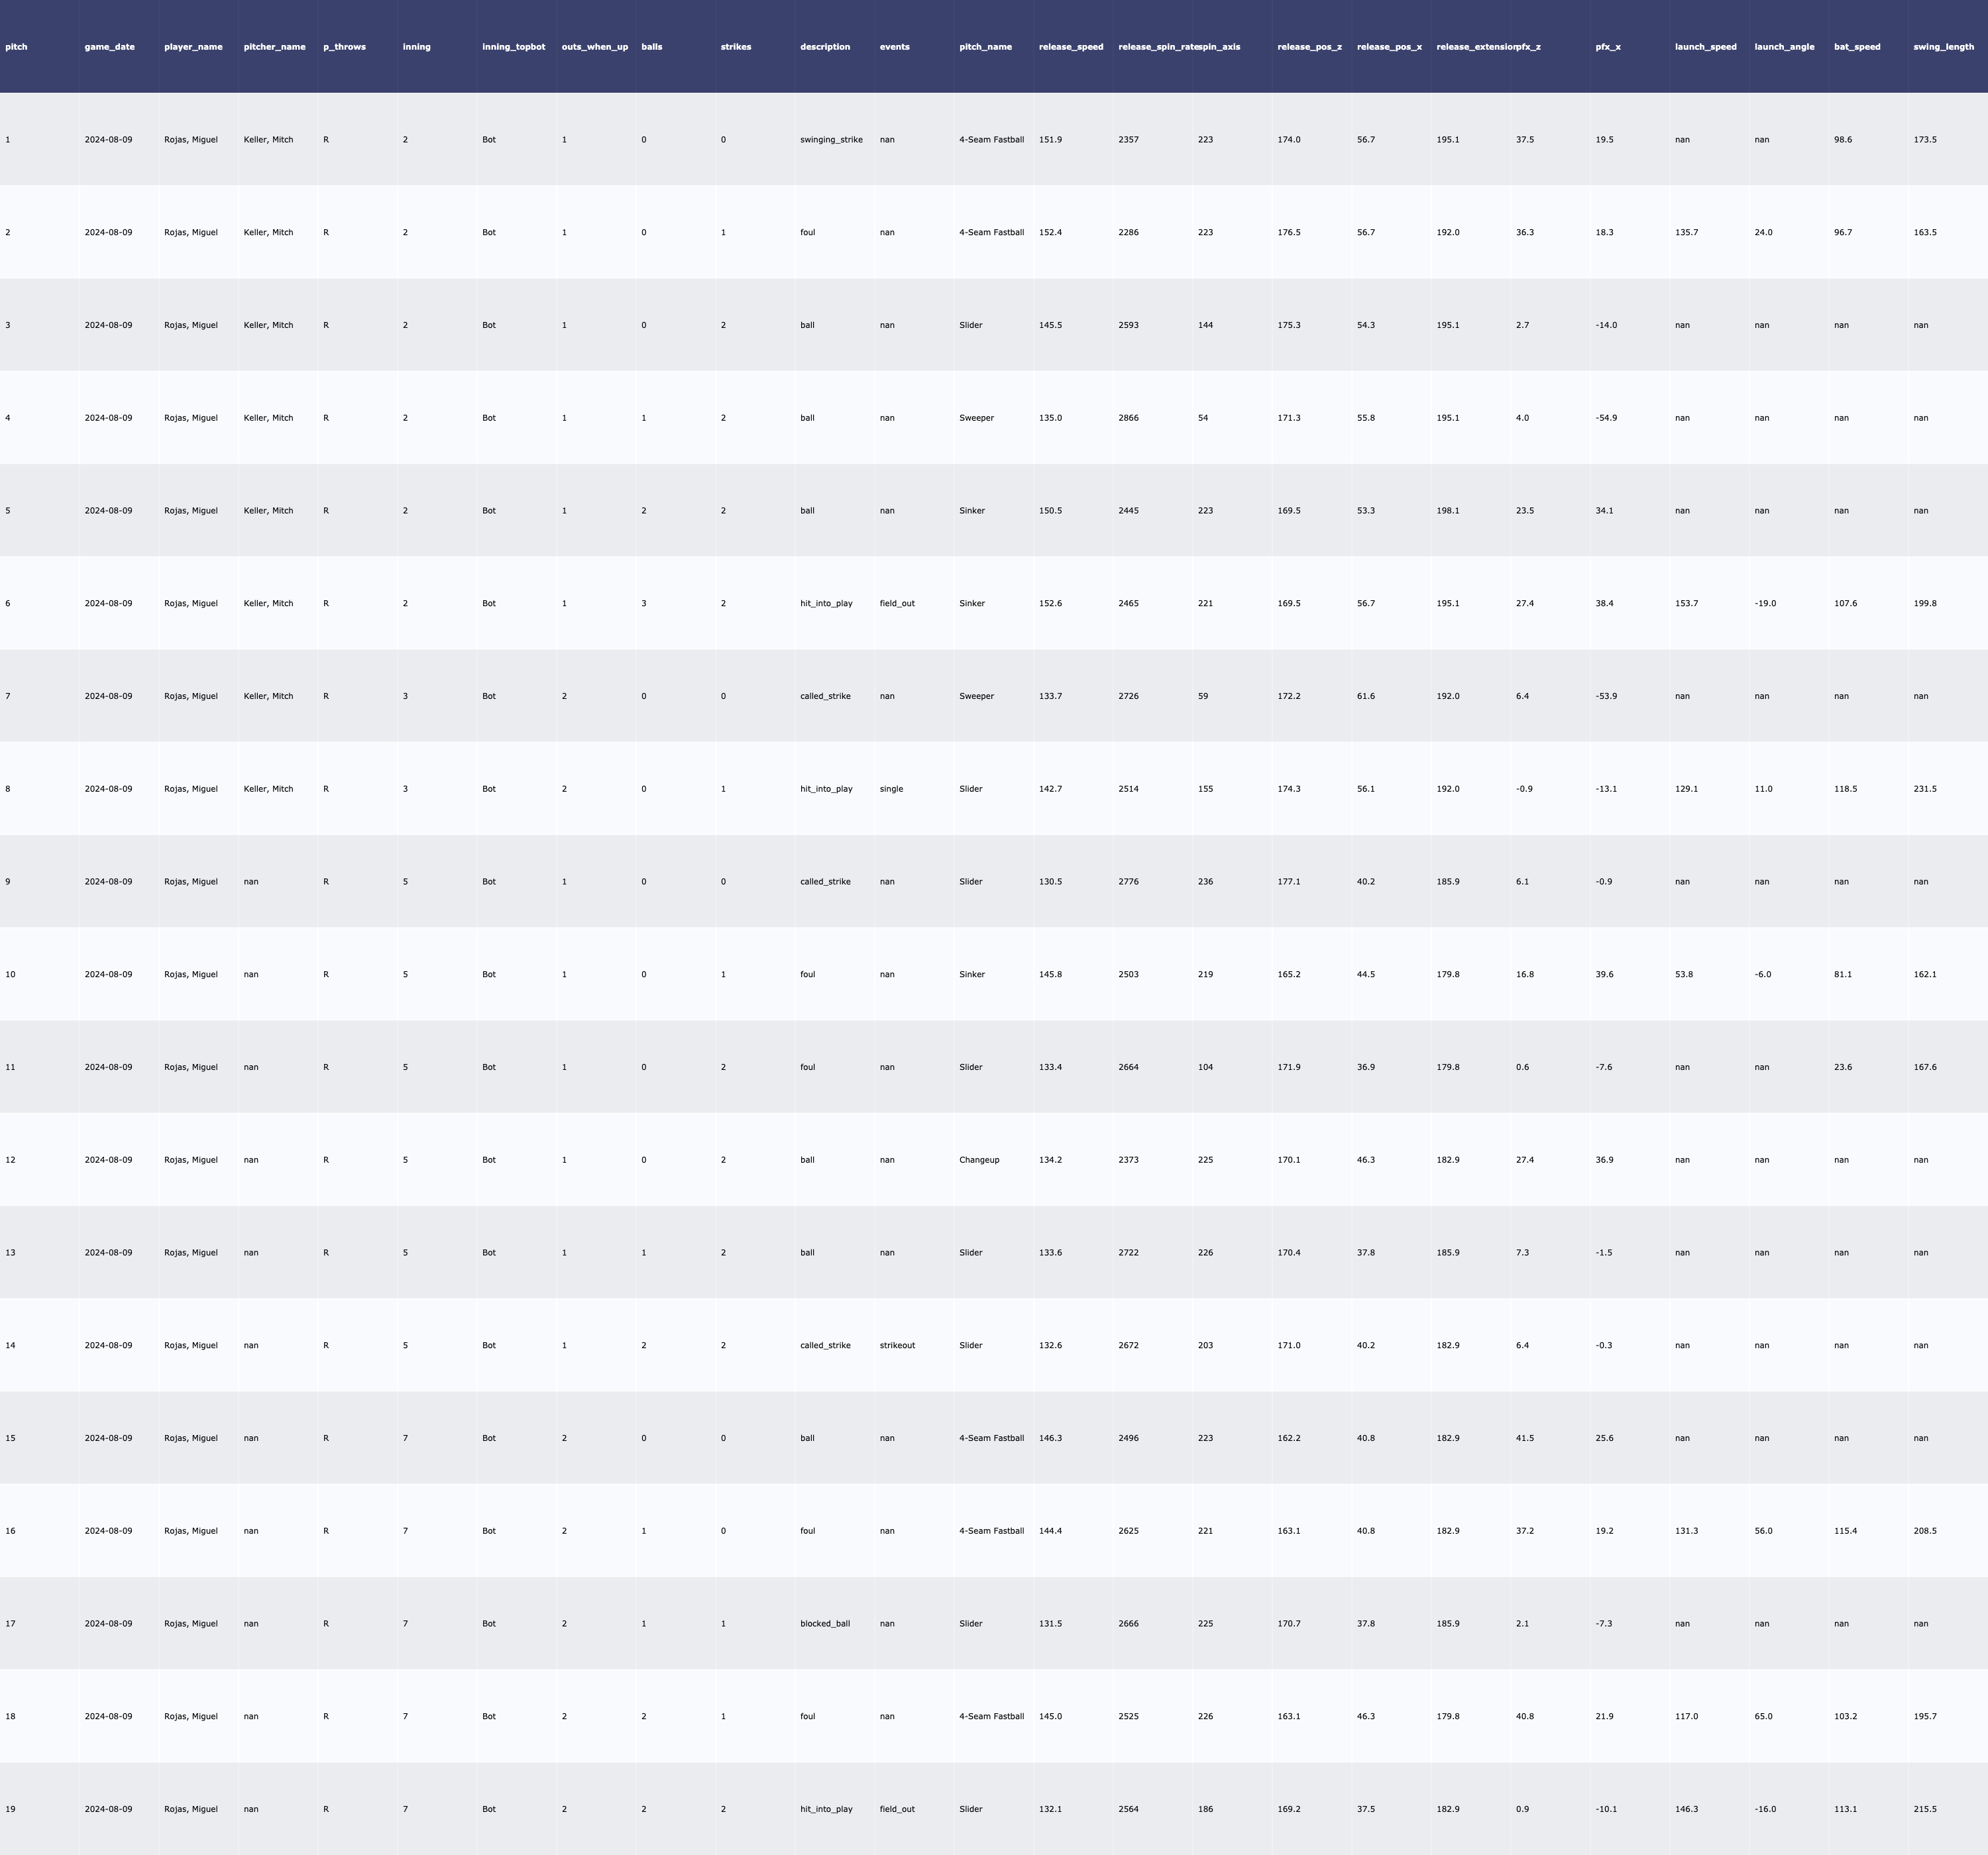Click the spin_axis column header
The width and height of the screenshot is (1988, 1855).
[x=1220, y=47]
